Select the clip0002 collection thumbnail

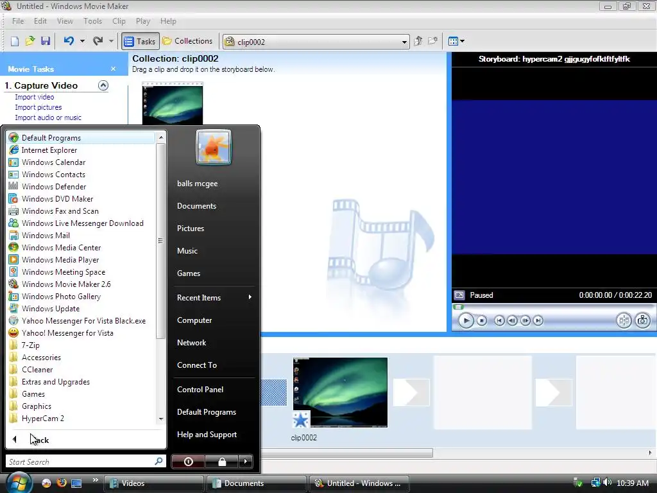[x=172, y=103]
